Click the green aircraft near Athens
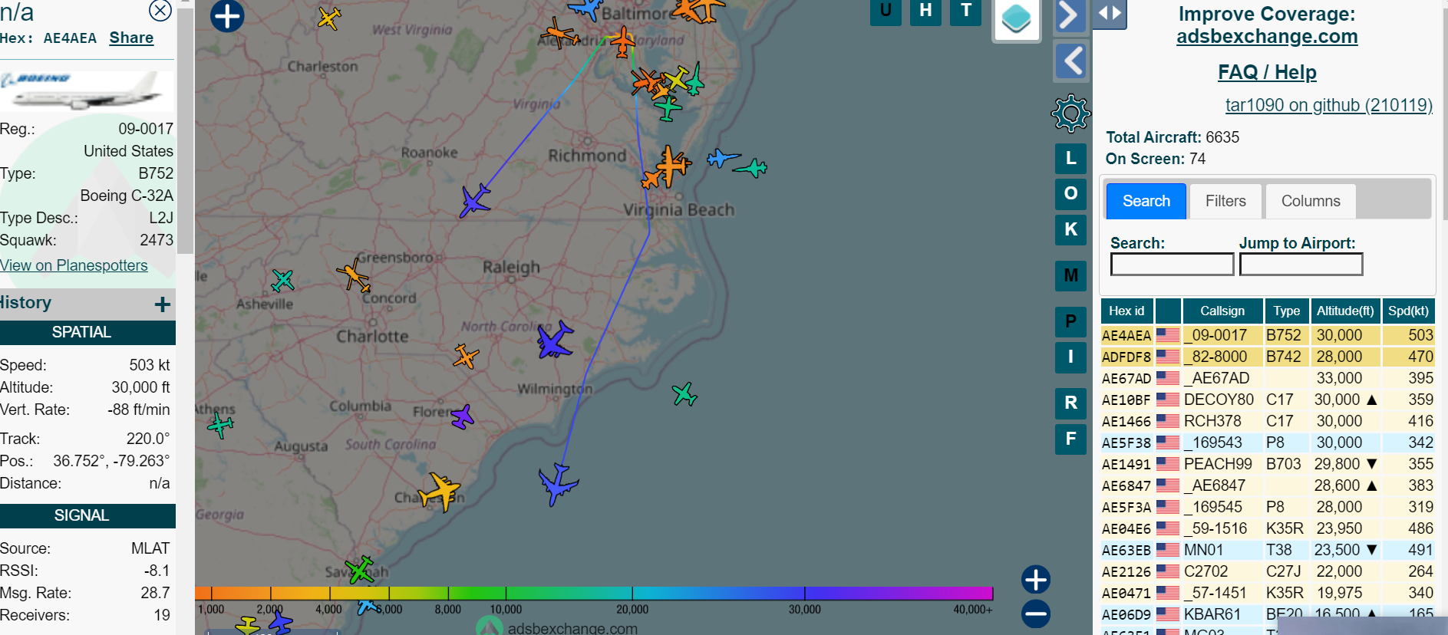This screenshot has width=1448, height=635. tap(220, 424)
